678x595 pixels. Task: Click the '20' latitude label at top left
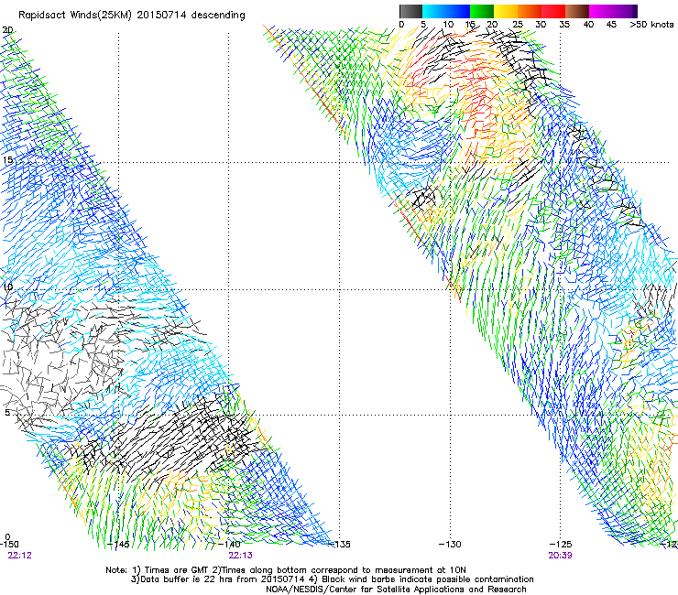coord(7,30)
